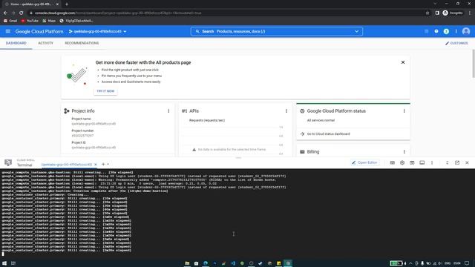The width and height of the screenshot is (475, 267).
Task: Open the Project info card options menu
Action: click(168, 111)
